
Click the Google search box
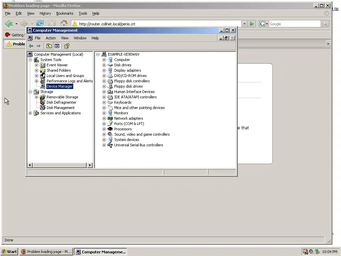tap(295, 24)
